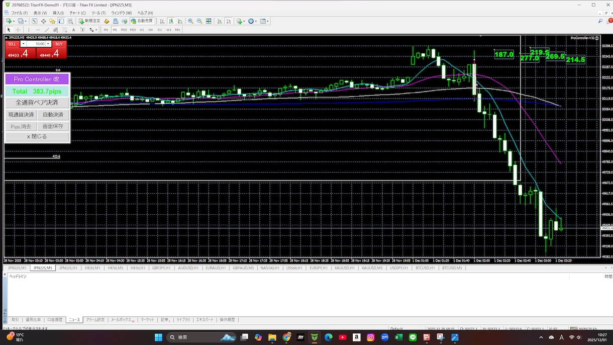Open the 表示 (V) menu
613x345 pixels.
point(40,13)
